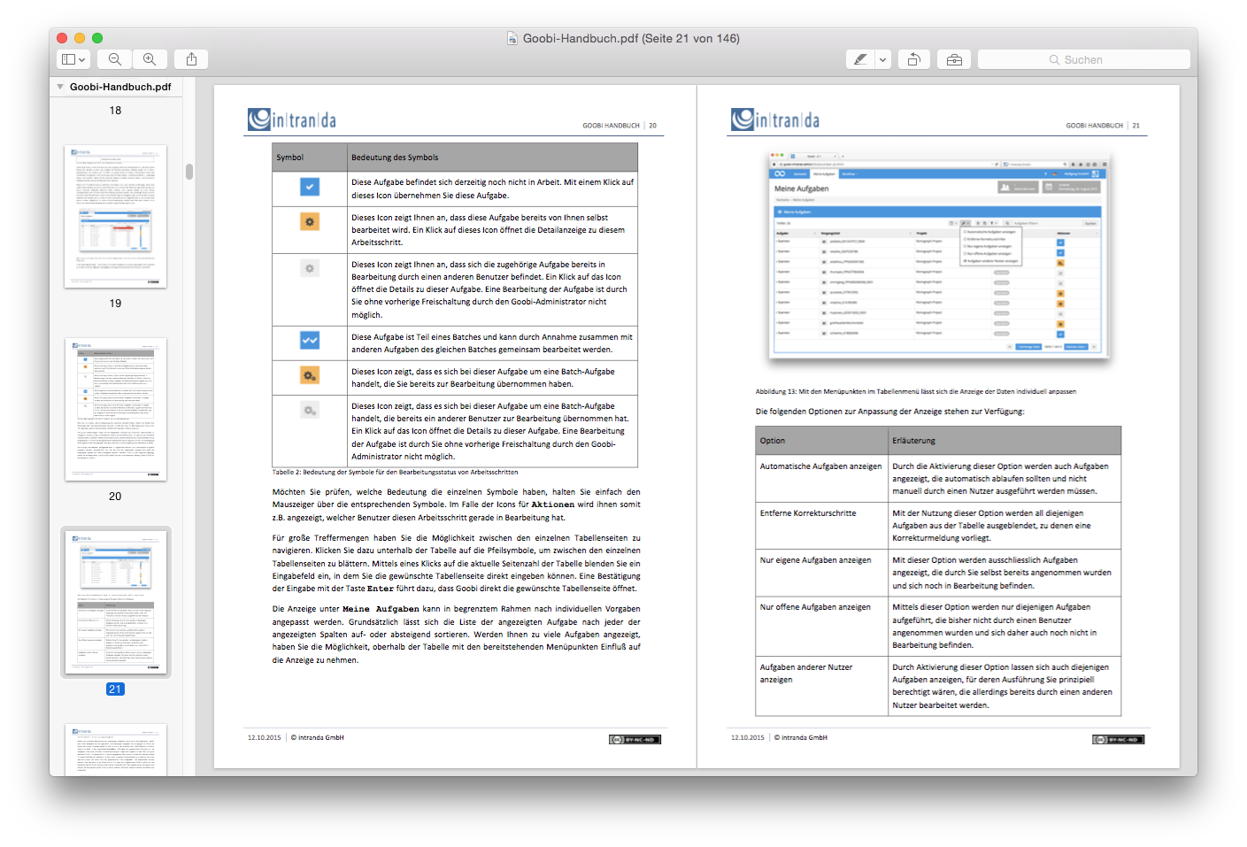
Task: Click the orange gear in-progress icon
Action: click(x=310, y=221)
